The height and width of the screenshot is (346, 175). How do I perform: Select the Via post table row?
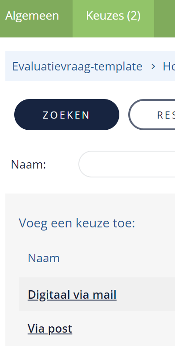pyautogui.click(x=97, y=329)
